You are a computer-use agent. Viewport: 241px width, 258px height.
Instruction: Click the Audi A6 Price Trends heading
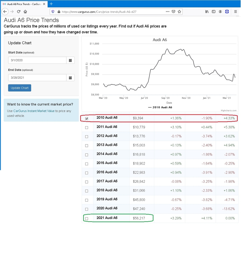point(31,20)
